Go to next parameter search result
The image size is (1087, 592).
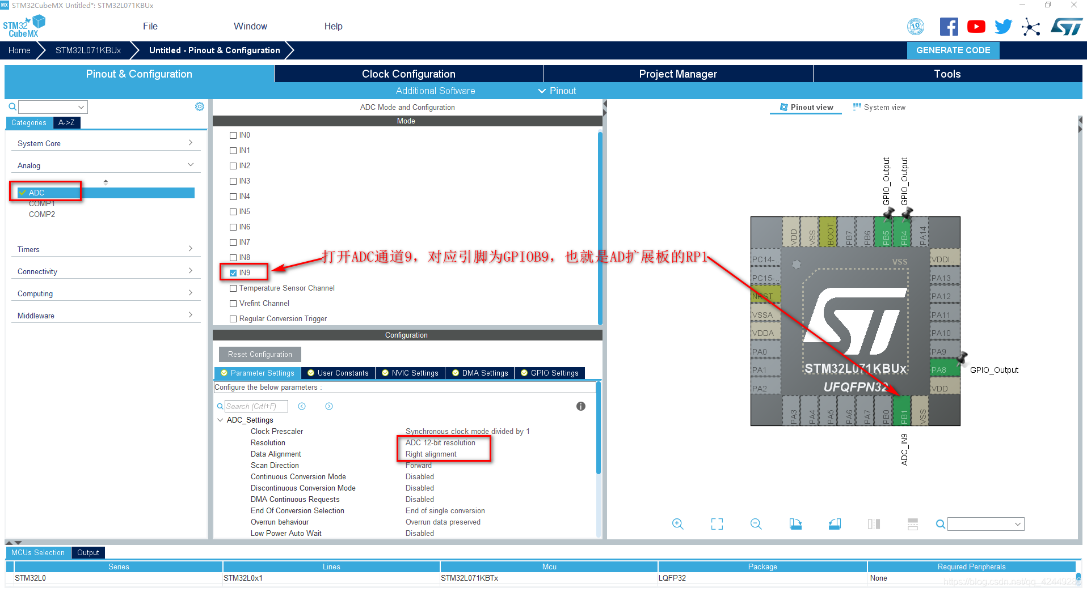pos(329,406)
